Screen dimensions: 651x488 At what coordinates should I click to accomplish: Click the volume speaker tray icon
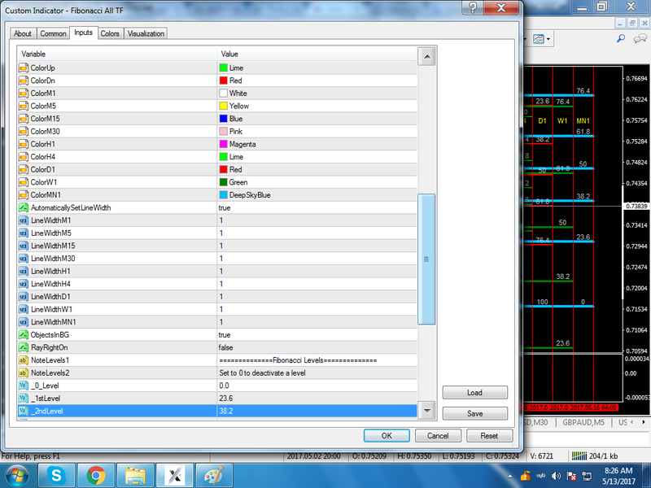(x=556, y=476)
